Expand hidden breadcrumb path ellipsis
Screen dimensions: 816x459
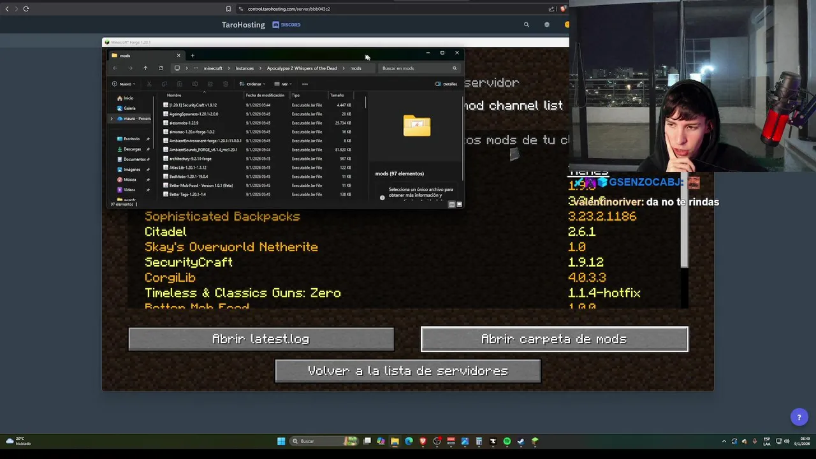(195, 68)
